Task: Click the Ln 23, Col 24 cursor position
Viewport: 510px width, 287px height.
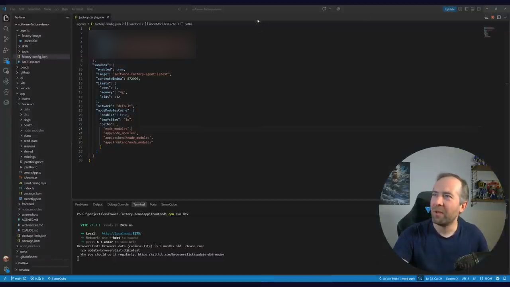Action: click(433, 278)
